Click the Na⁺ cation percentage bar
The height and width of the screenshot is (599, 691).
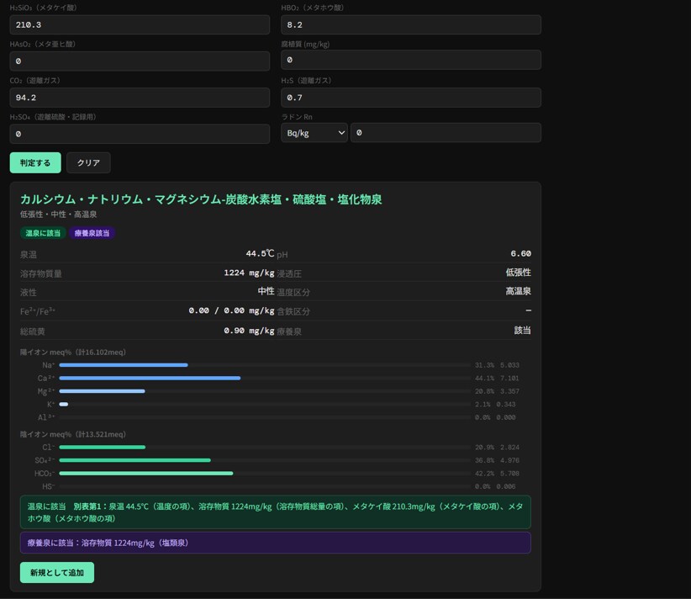pos(265,365)
